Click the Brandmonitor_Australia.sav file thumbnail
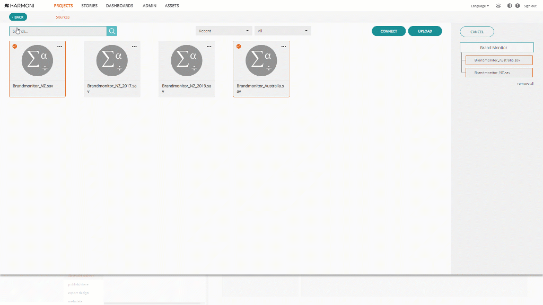Image resolution: width=543 pixels, height=305 pixels. [261, 60]
